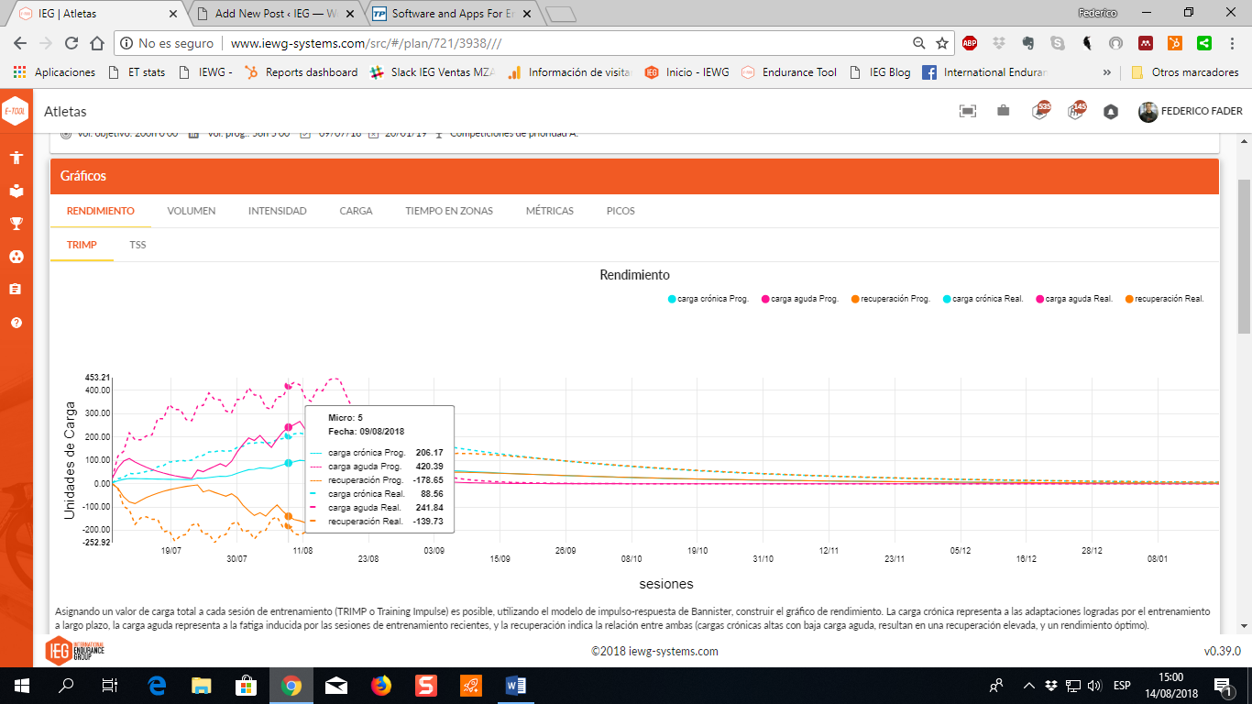The height and width of the screenshot is (704, 1252).
Task: Open a new browser tab
Action: (560, 14)
